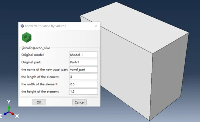
Task: Click the 'Original part:' label
Action: coord(31,62)
